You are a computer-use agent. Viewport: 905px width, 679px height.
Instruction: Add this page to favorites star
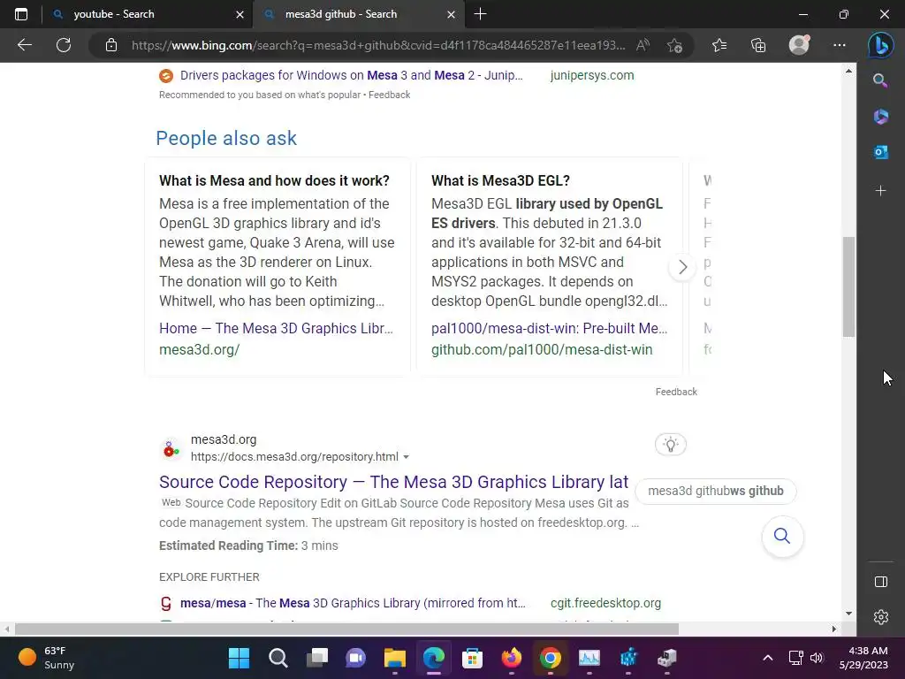click(x=674, y=45)
